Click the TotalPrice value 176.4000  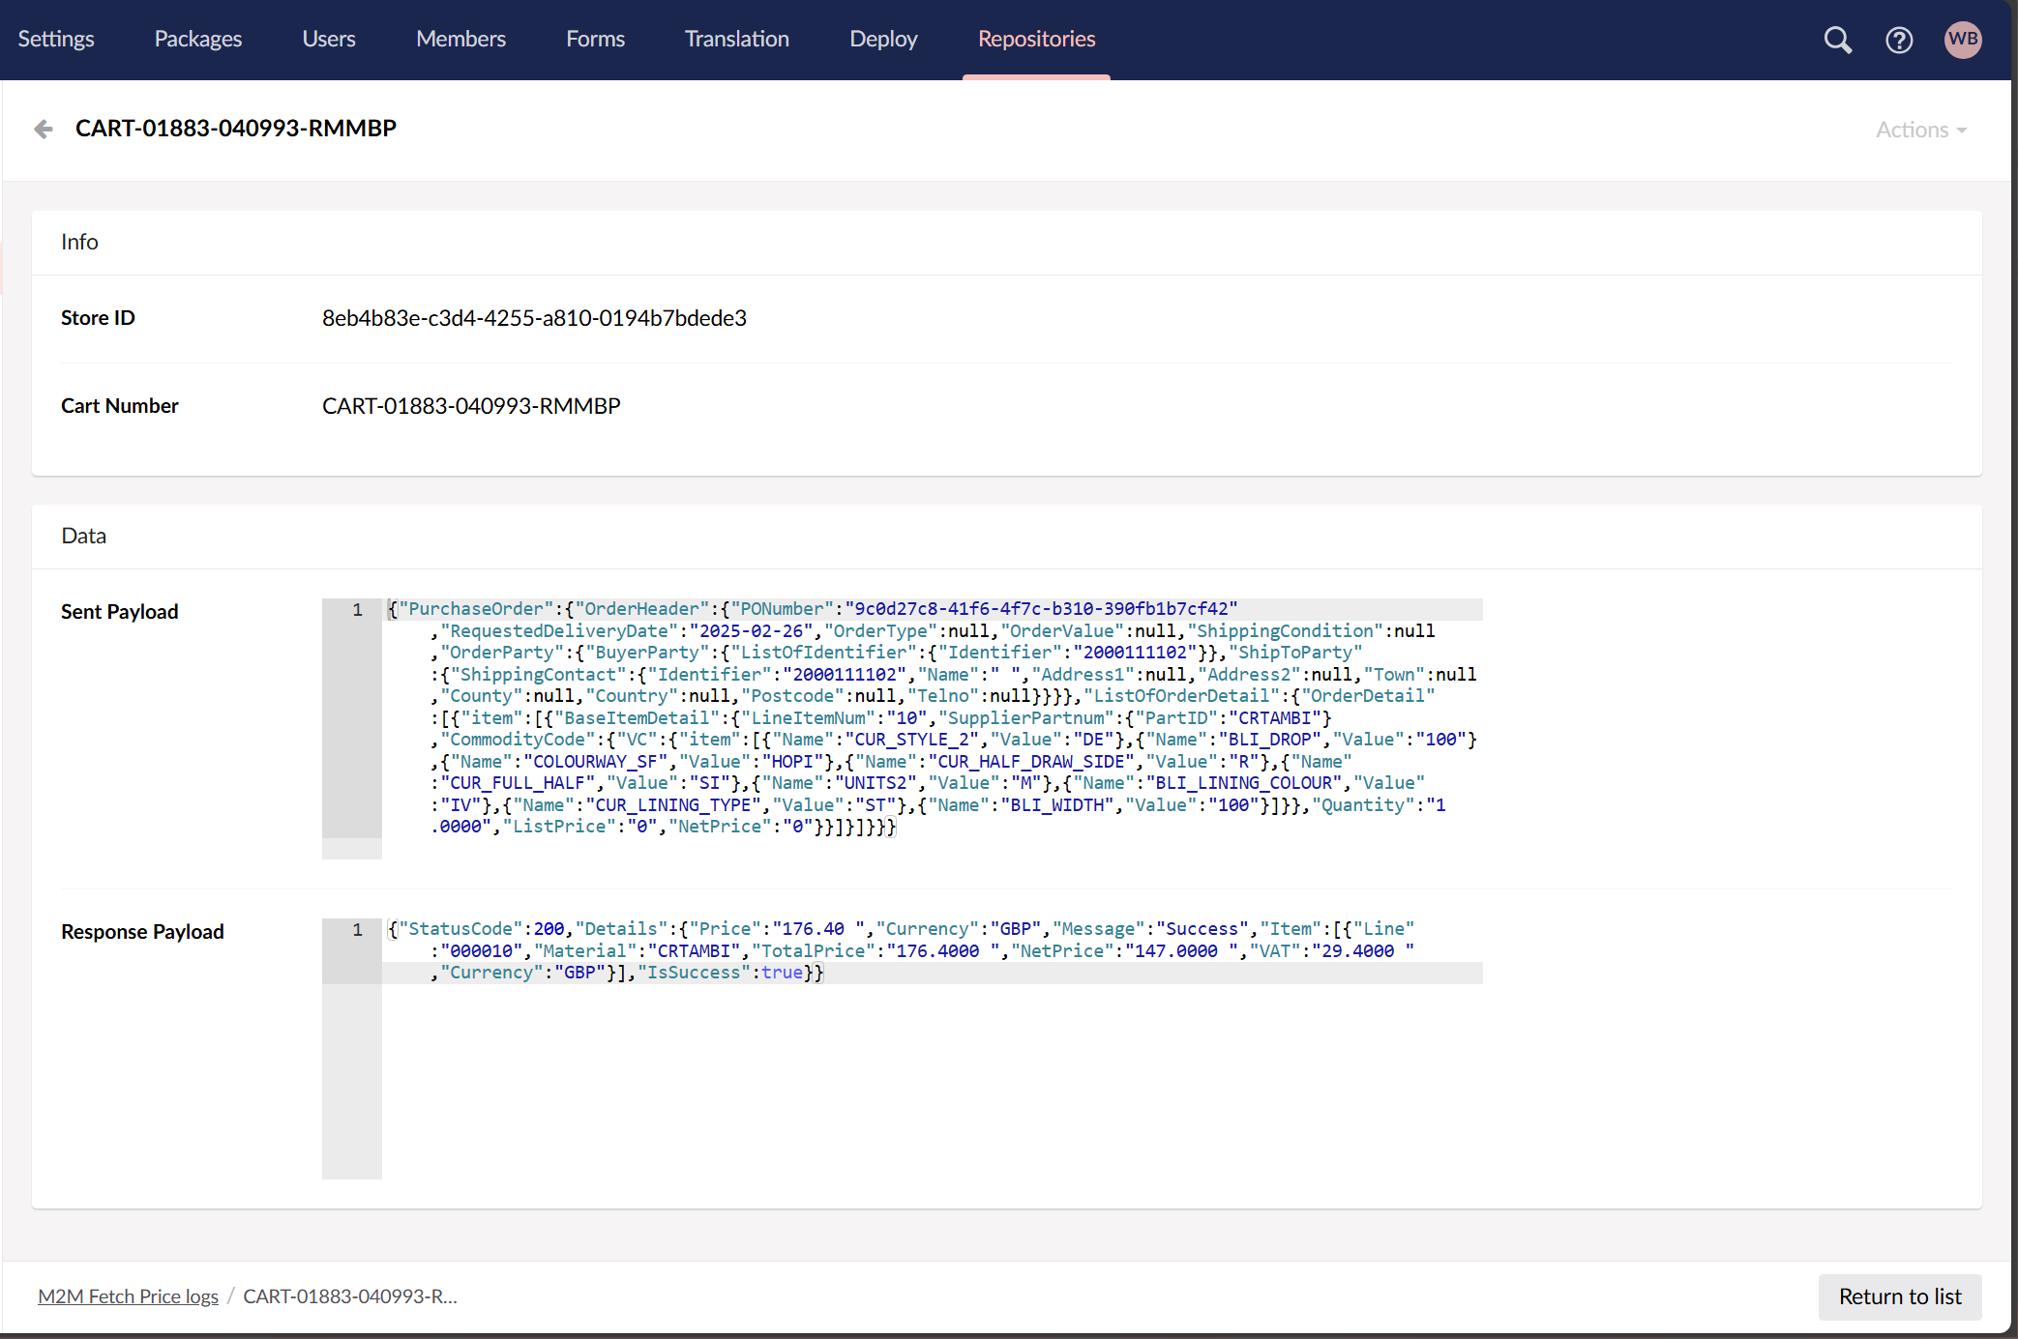point(942,951)
